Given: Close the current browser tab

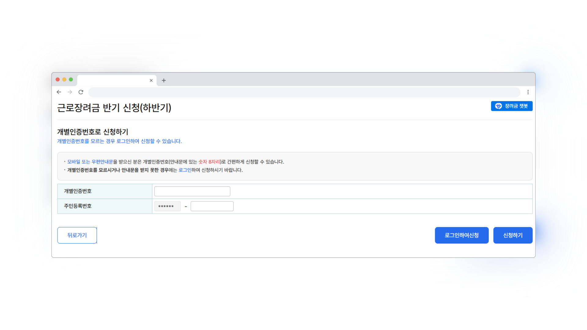Looking at the screenshot, I should (151, 80).
